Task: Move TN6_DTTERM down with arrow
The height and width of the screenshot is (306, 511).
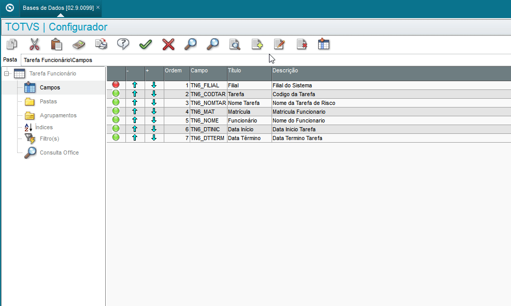Action: [x=154, y=137]
